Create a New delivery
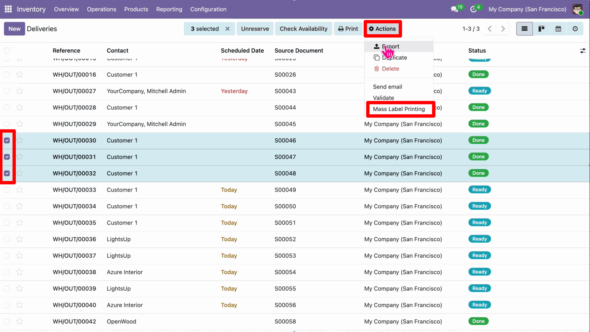The image size is (590, 332). [14, 29]
